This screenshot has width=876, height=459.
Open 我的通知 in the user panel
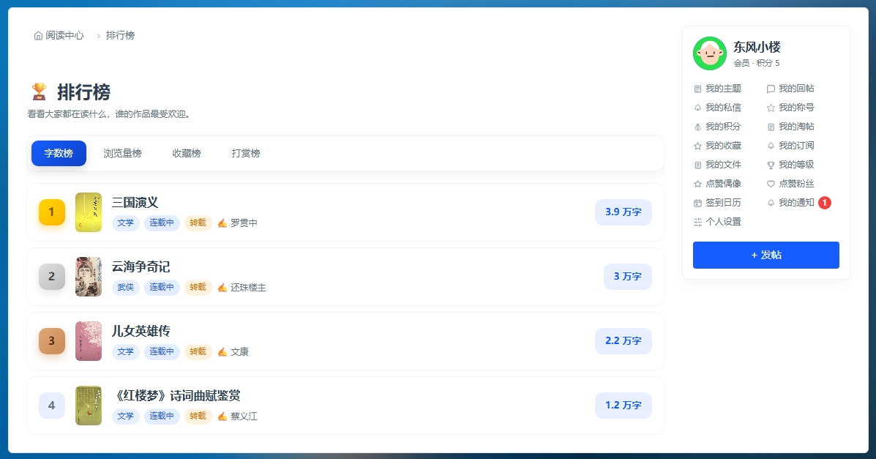coord(790,202)
